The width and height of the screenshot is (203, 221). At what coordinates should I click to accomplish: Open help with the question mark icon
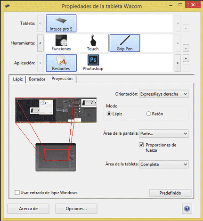point(187,209)
